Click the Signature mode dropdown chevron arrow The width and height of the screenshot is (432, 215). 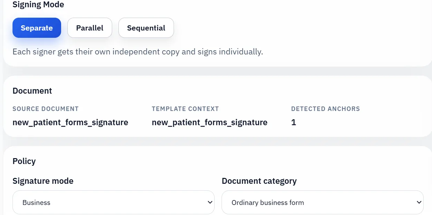[x=210, y=202]
